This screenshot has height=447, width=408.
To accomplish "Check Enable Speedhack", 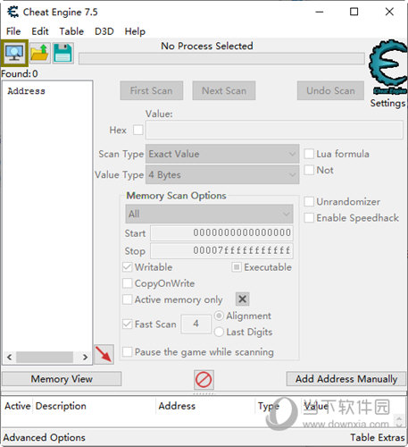I will pyautogui.click(x=309, y=217).
